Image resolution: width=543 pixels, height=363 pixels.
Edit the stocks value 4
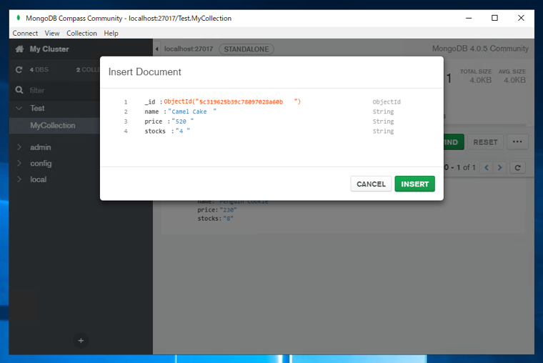[x=182, y=131]
